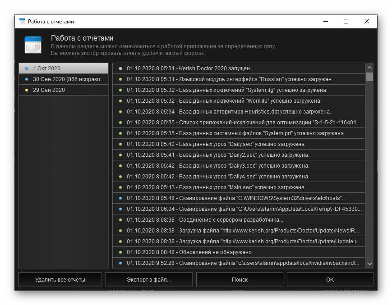Select the System.prt database log entry
392x305 pixels.
point(239,133)
